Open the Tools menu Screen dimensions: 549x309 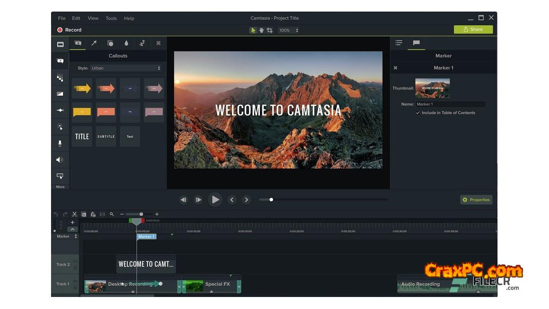(111, 18)
